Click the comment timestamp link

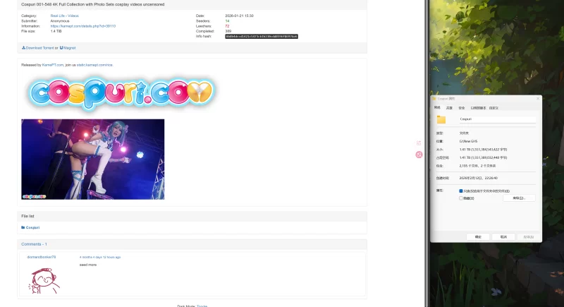coord(100,258)
